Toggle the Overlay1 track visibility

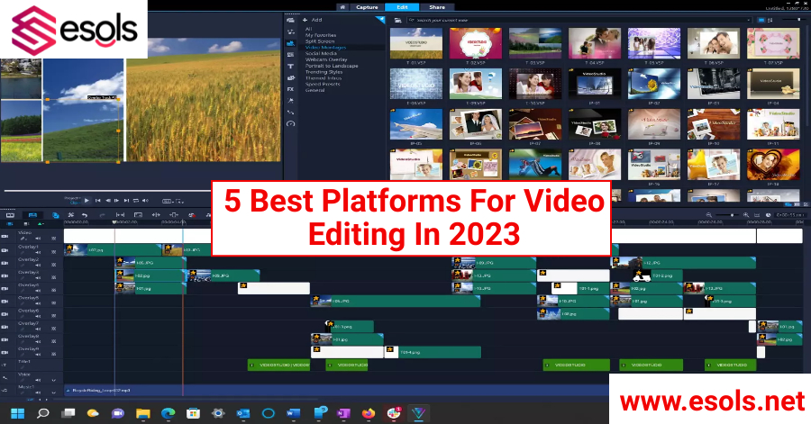pos(5,250)
